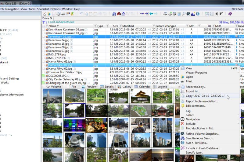Select the group dinner table thumbnail
The height and width of the screenshot is (162, 244).
click(96, 125)
